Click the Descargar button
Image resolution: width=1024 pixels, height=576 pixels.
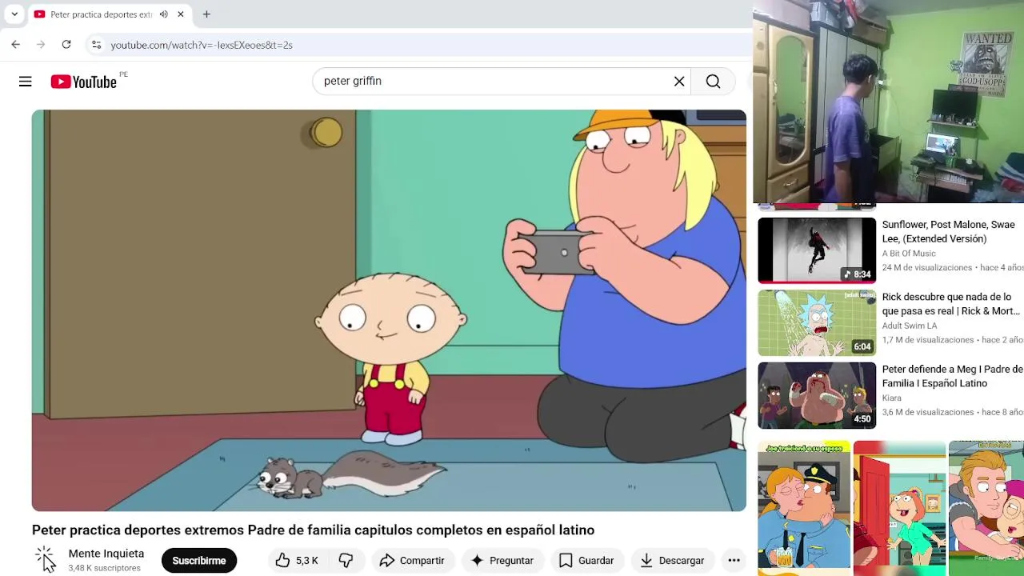(673, 561)
